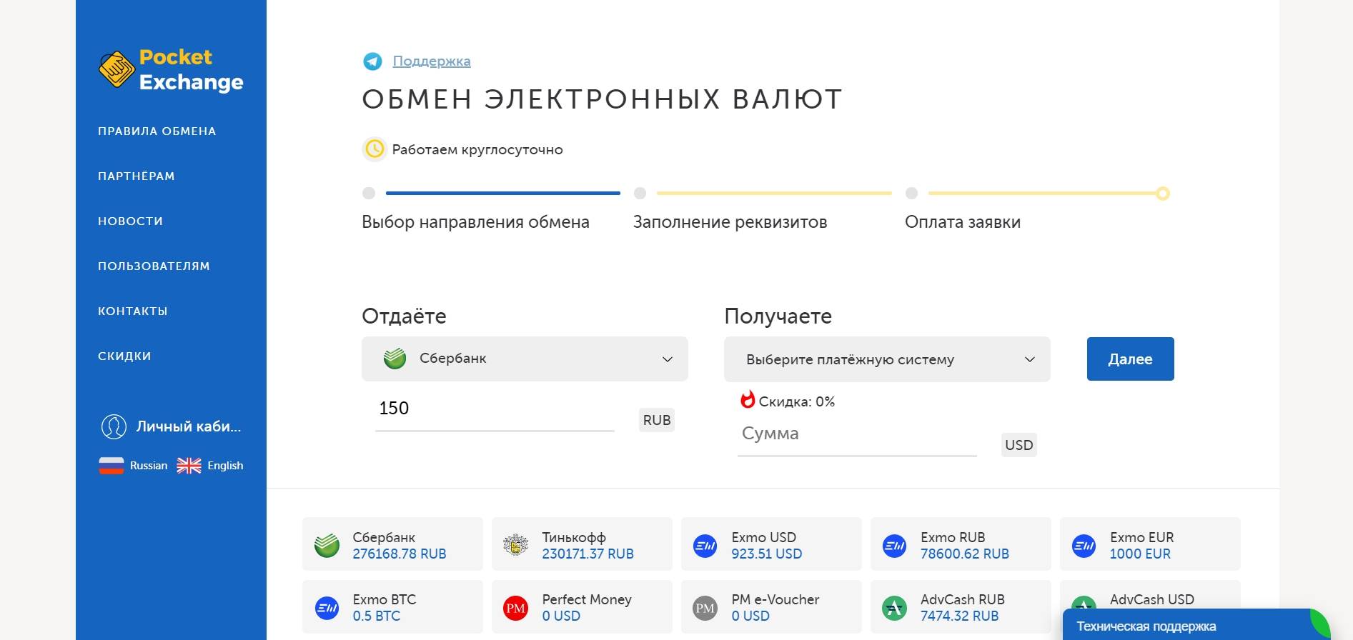The image size is (1353, 640).
Task: Click the Exmo BTC reserve icon
Action: coord(327,608)
